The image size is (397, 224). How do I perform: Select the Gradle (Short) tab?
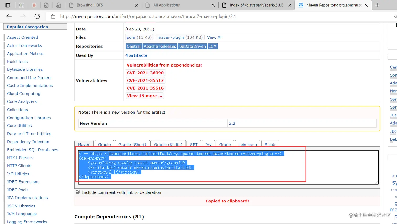click(132, 144)
